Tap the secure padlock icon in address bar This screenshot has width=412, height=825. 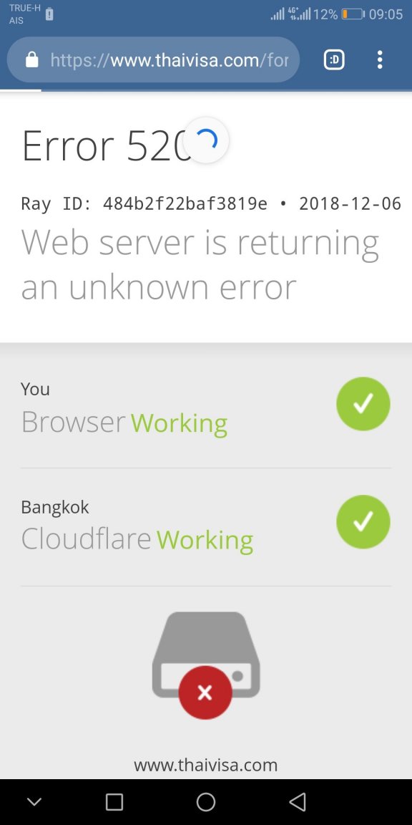(x=32, y=59)
